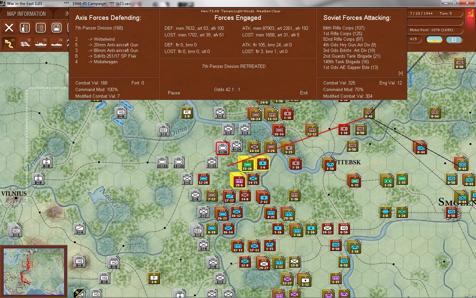Click Exit in the combat report
Image resolution: width=476 pixels, height=298 pixels.
(304, 93)
